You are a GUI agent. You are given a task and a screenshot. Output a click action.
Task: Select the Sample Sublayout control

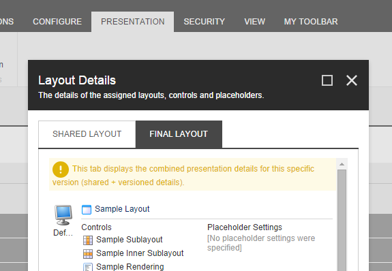click(130, 240)
